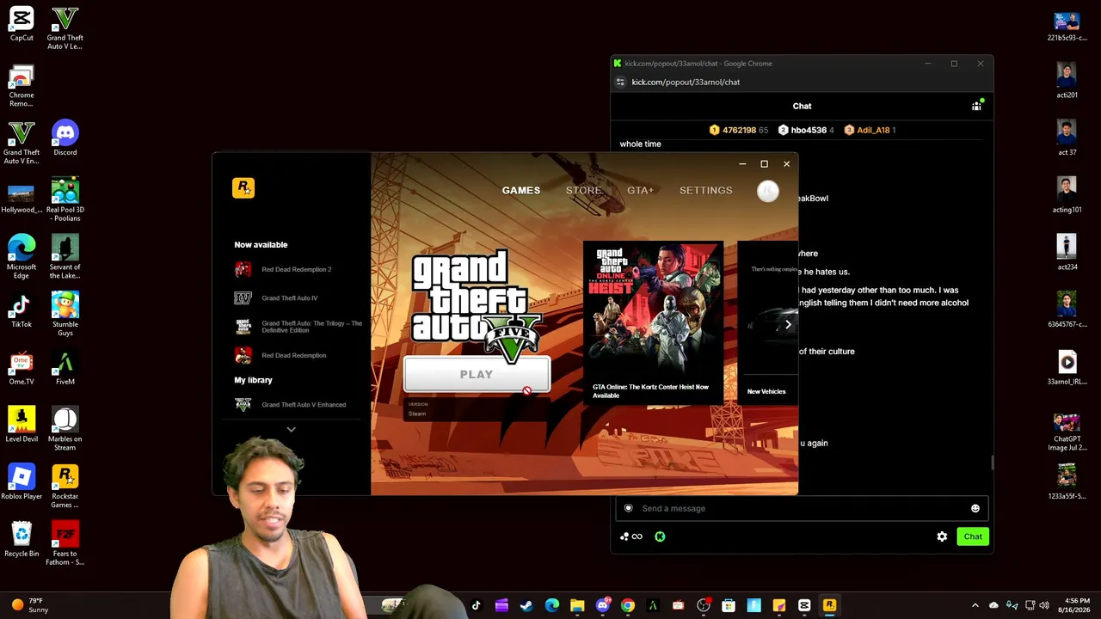Open the Kortz Center Heist news card
1101x619 pixels.
click(654, 322)
